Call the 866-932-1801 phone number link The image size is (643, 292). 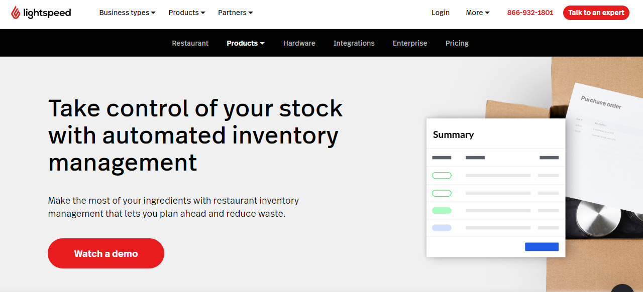(x=530, y=13)
